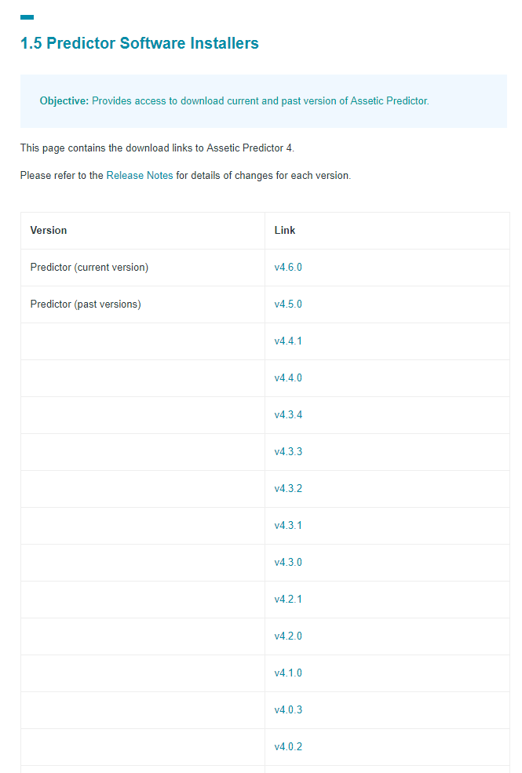Image resolution: width=522 pixels, height=773 pixels.
Task: Select the Objective description text box
Action: (264, 101)
